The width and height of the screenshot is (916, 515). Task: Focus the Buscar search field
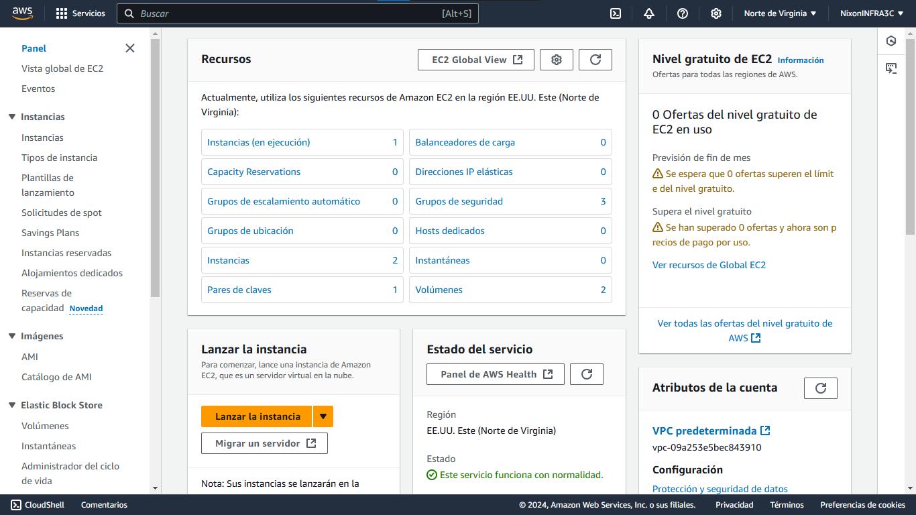[298, 13]
